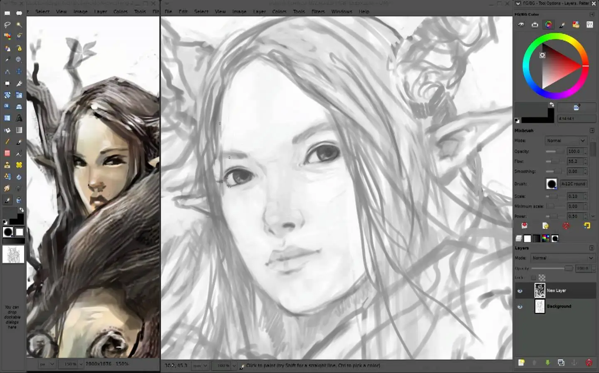
Task: Select the Zoom magnifier tool
Action: pyautogui.click(x=19, y=60)
